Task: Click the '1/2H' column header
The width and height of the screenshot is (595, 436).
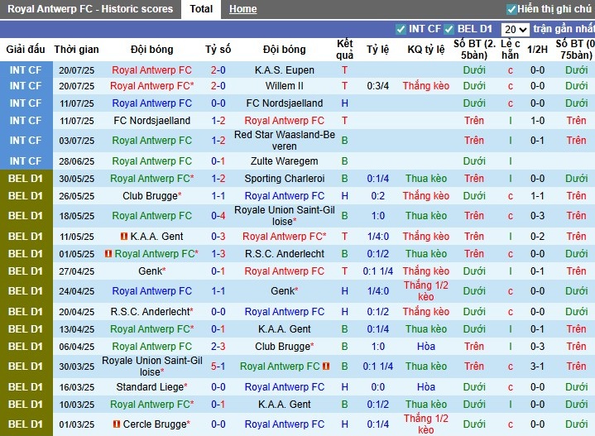Action: [537, 50]
